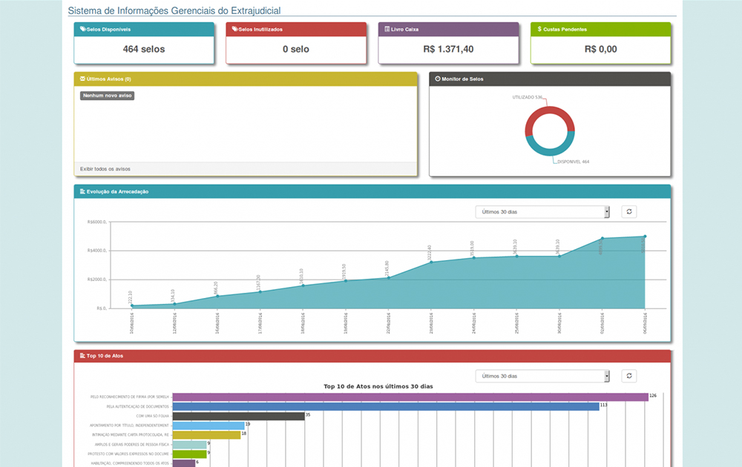Click the clock icon in Monitor de Selos

[x=437, y=79]
